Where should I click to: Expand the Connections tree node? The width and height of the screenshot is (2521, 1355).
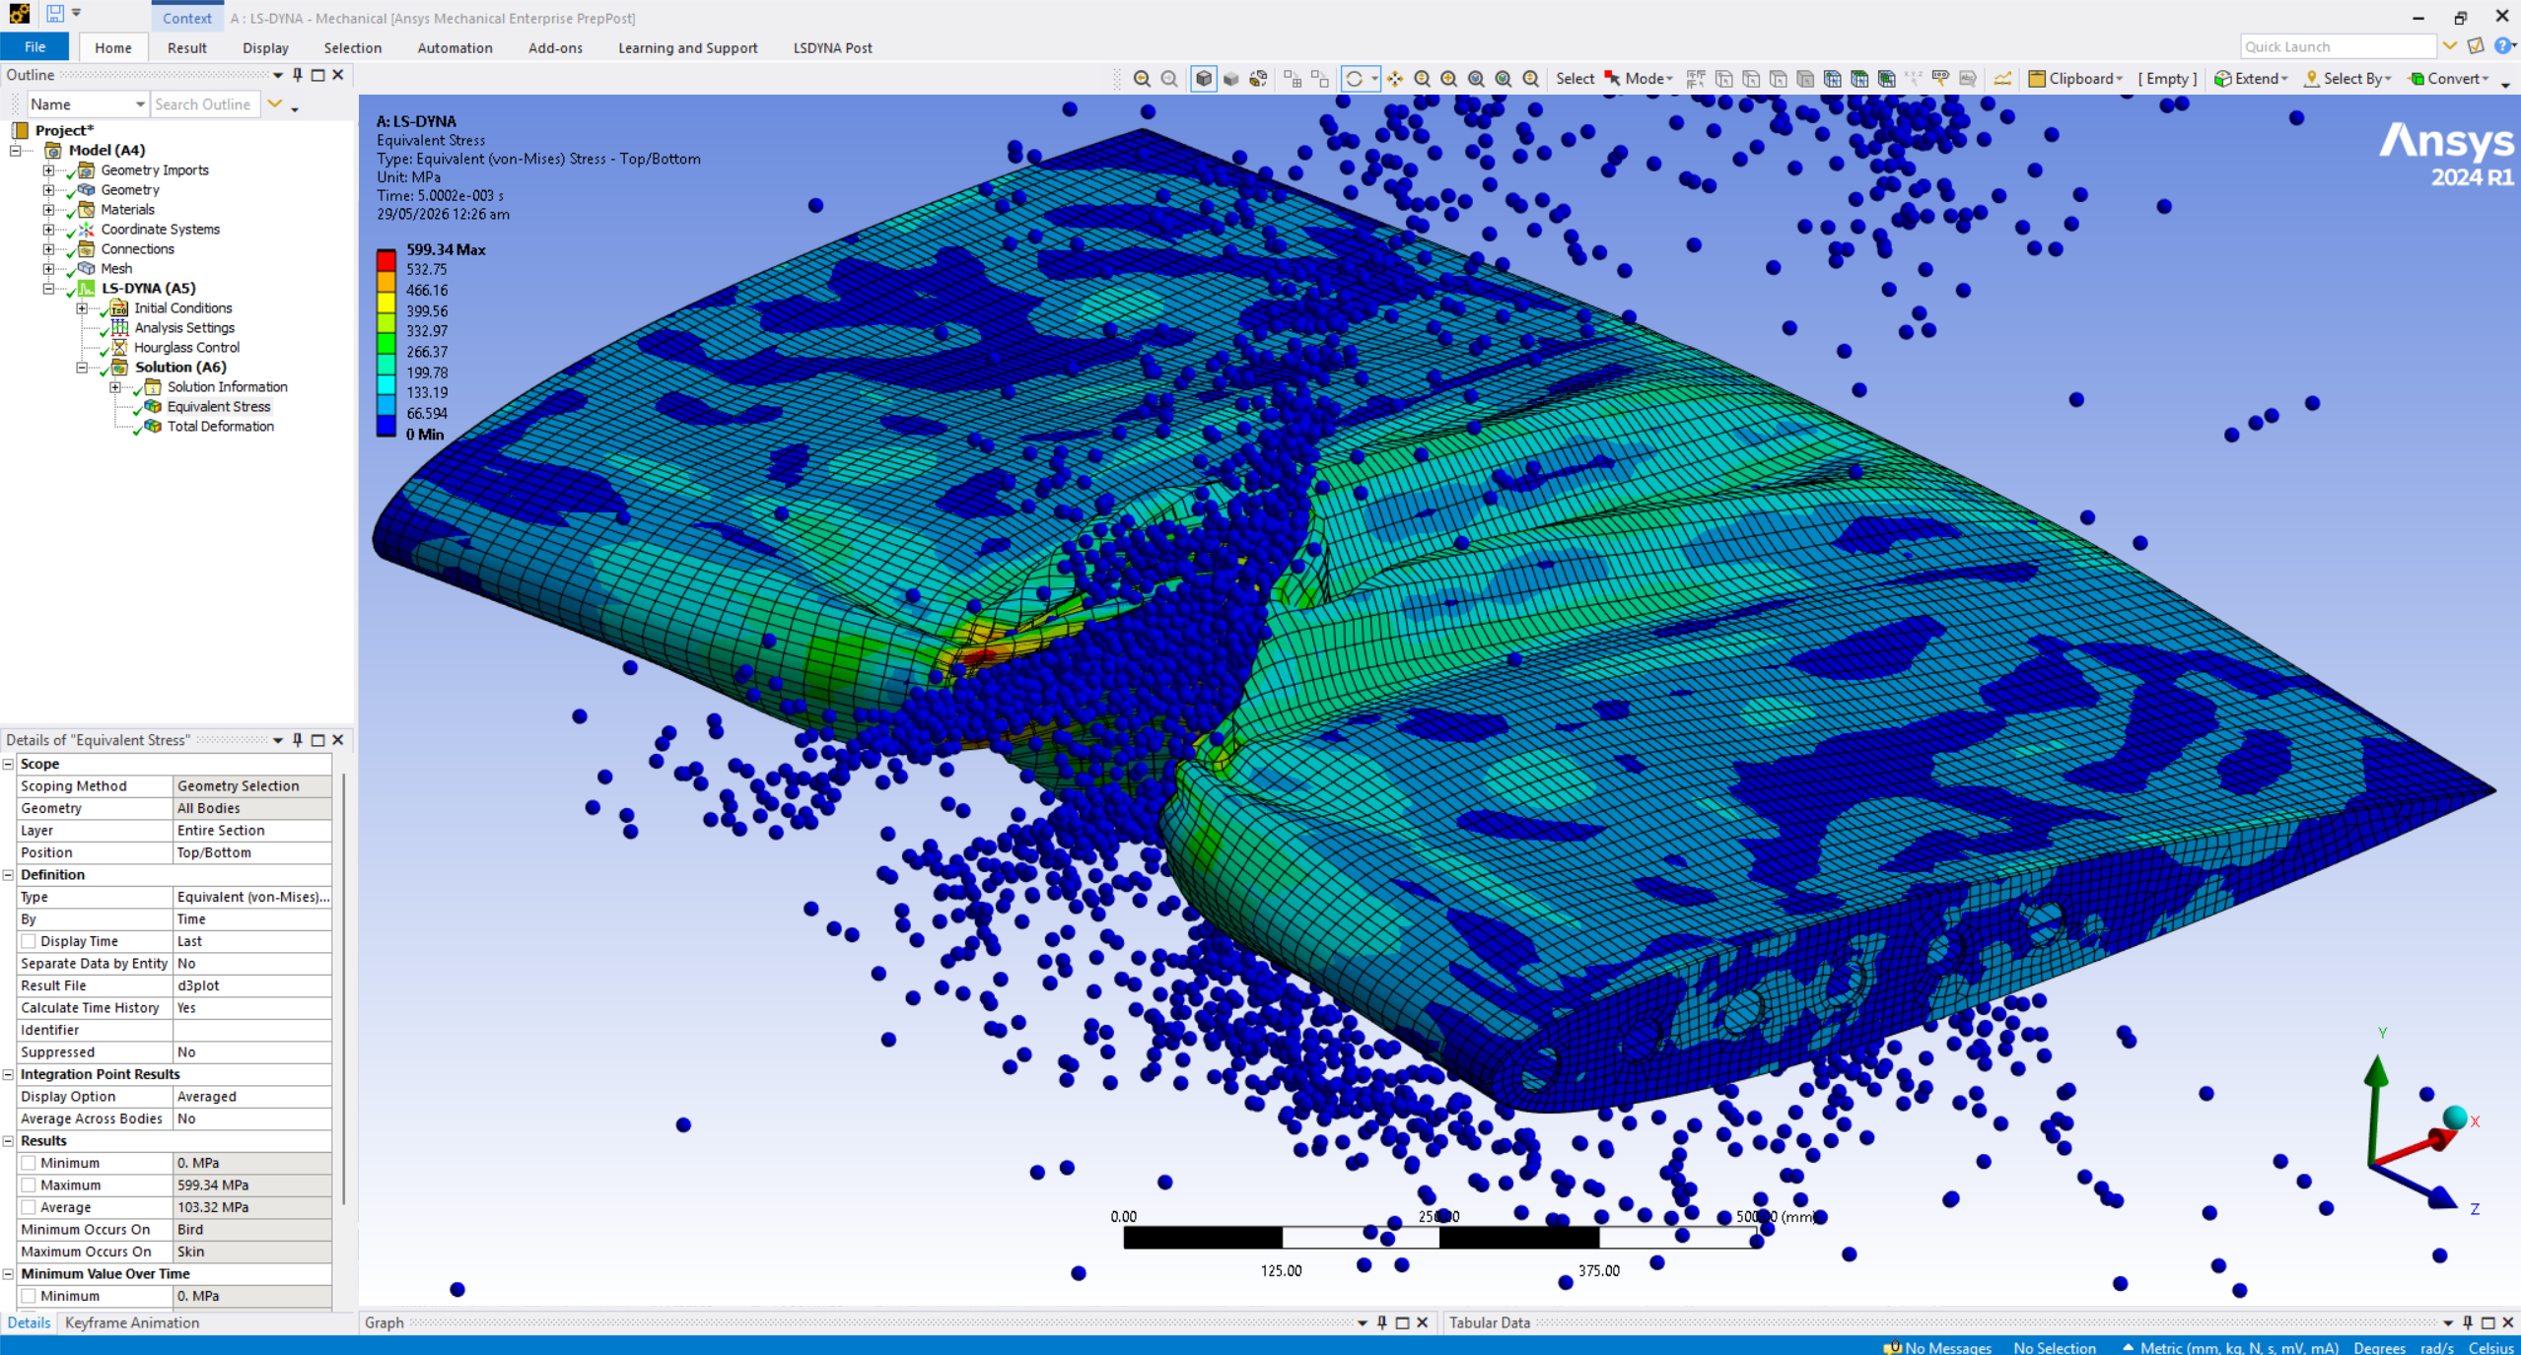tap(48, 249)
